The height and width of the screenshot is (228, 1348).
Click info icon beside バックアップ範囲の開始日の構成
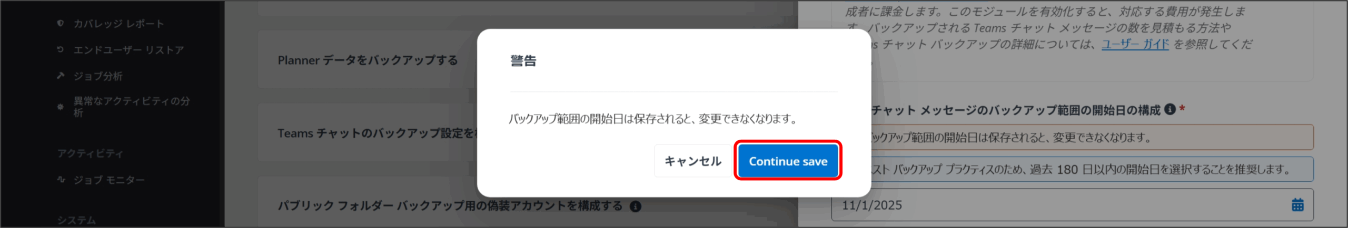point(1170,109)
